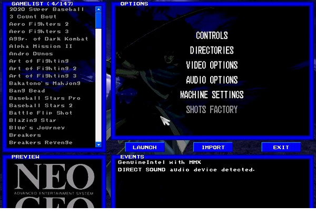The image size is (316, 216).
Task: Select Blazing Star
Action: click(33, 120)
